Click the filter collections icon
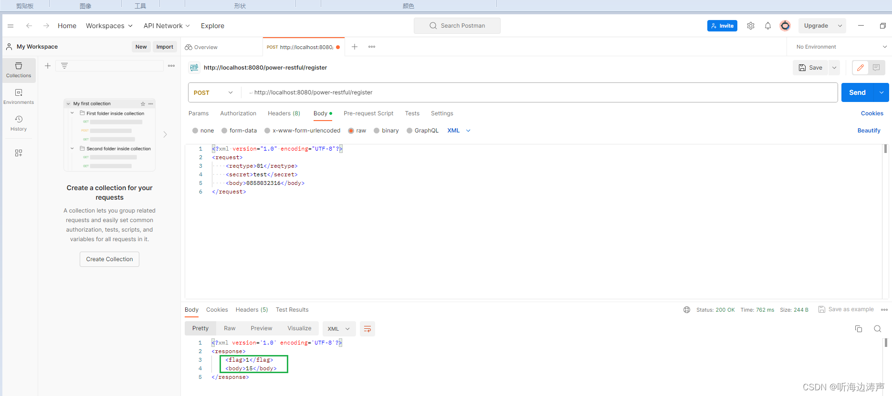 [x=64, y=66]
